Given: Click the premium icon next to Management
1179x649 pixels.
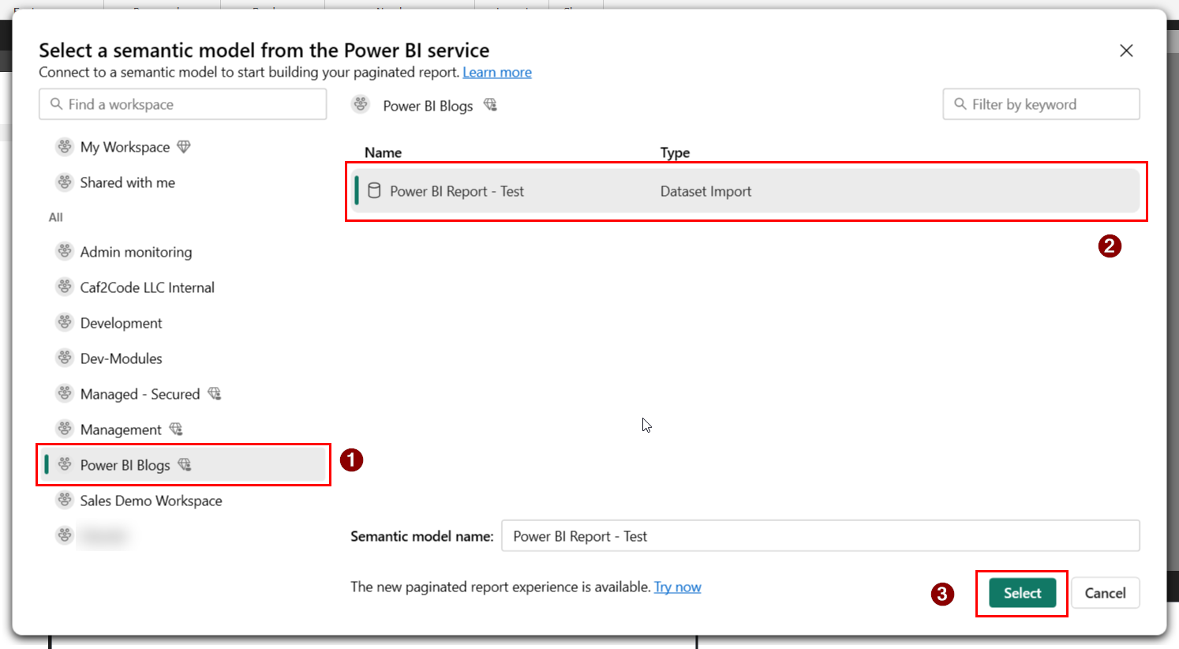Looking at the screenshot, I should [176, 429].
